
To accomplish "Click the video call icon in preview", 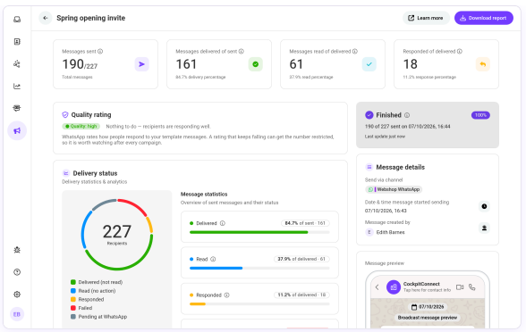I will click(x=460, y=287).
